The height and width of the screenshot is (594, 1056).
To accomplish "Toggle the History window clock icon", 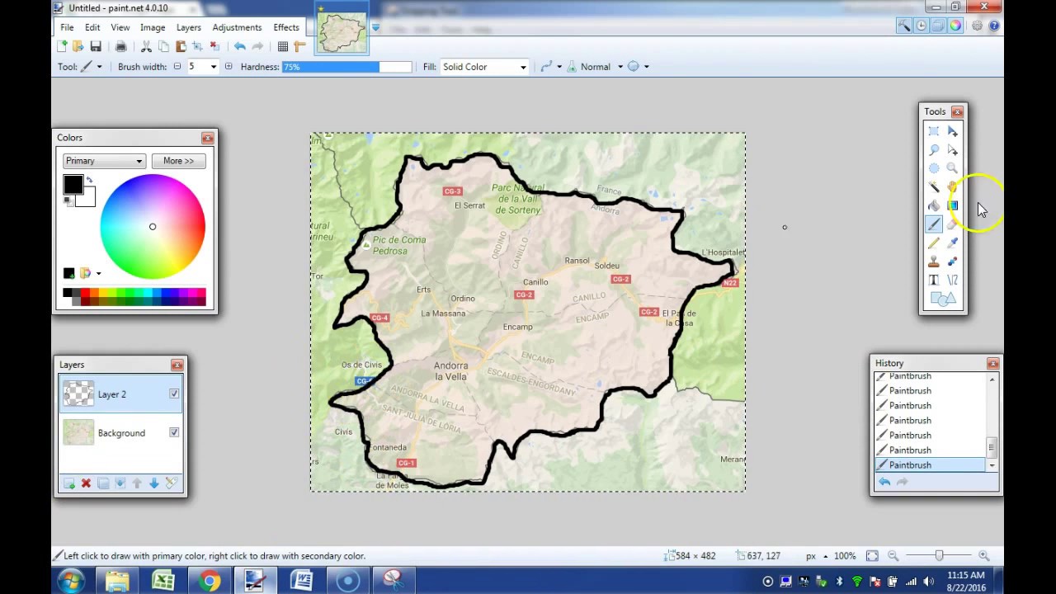I will point(922,26).
